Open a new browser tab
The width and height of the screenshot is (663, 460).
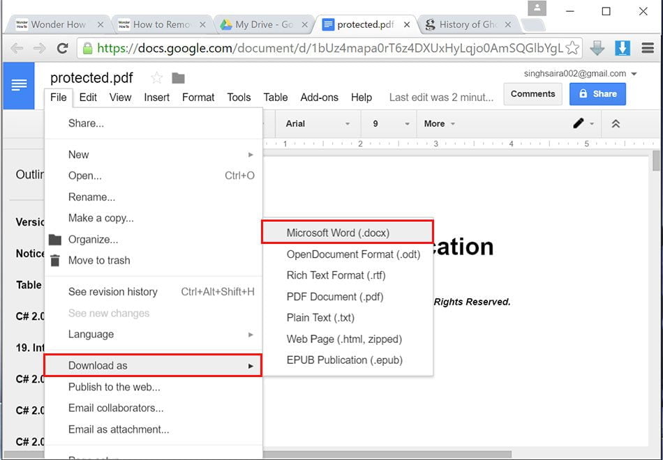coord(532,25)
